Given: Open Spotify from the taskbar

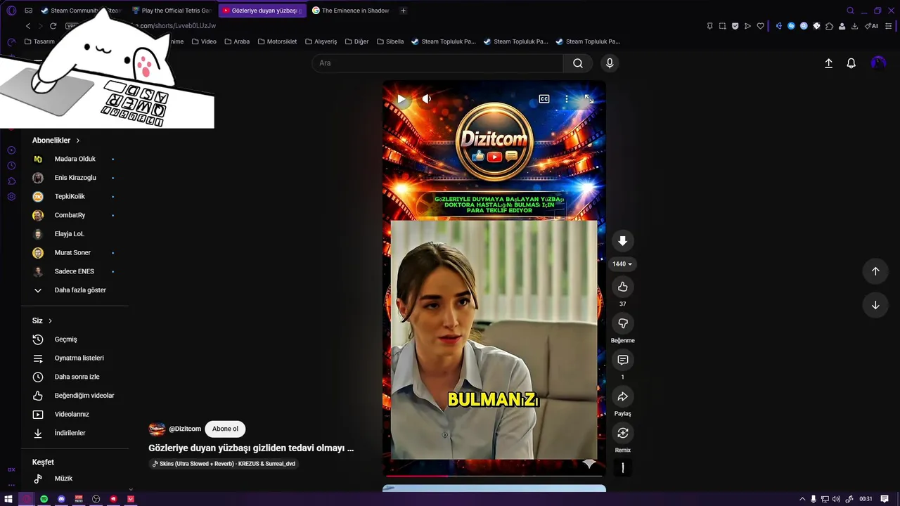Looking at the screenshot, I should [44, 499].
